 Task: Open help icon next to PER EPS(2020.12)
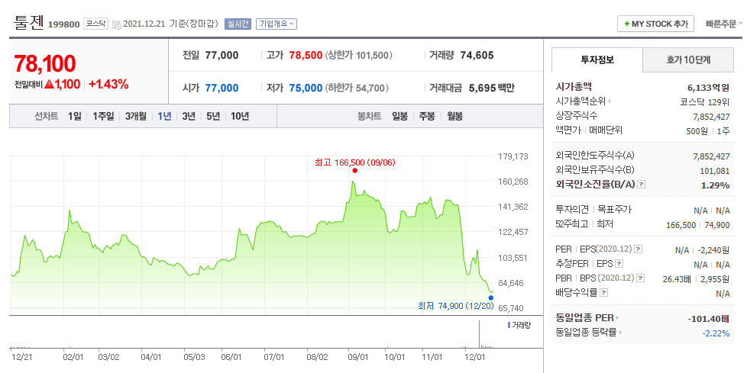point(639,249)
